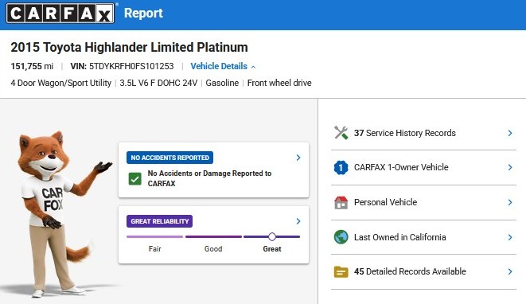Expand Great Reliability card arrow
Image resolution: width=526 pixels, height=304 pixels.
tap(298, 221)
